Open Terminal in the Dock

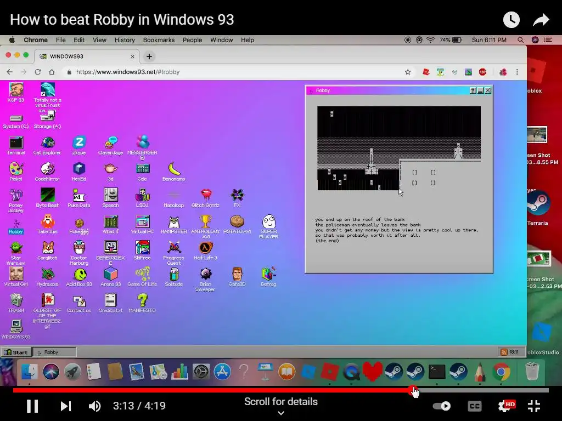pos(437,372)
